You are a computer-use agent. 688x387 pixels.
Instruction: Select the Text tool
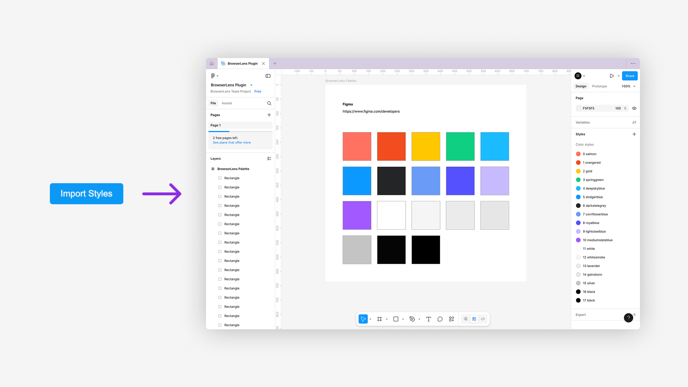(429, 319)
